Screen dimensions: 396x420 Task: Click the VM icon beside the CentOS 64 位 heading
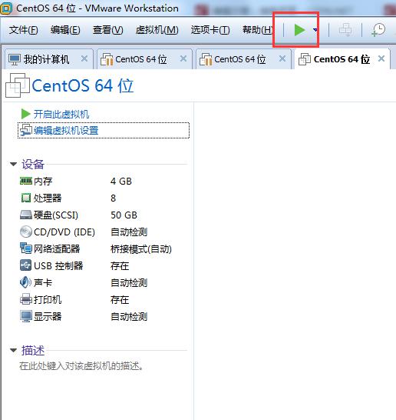tap(18, 85)
